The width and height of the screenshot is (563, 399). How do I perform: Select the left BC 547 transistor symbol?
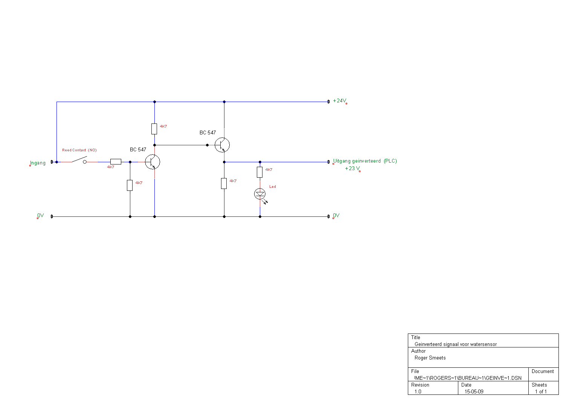click(x=152, y=162)
